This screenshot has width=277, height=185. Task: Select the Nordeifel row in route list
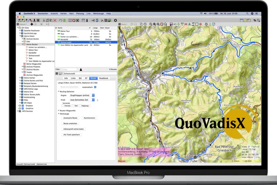(x=86, y=39)
